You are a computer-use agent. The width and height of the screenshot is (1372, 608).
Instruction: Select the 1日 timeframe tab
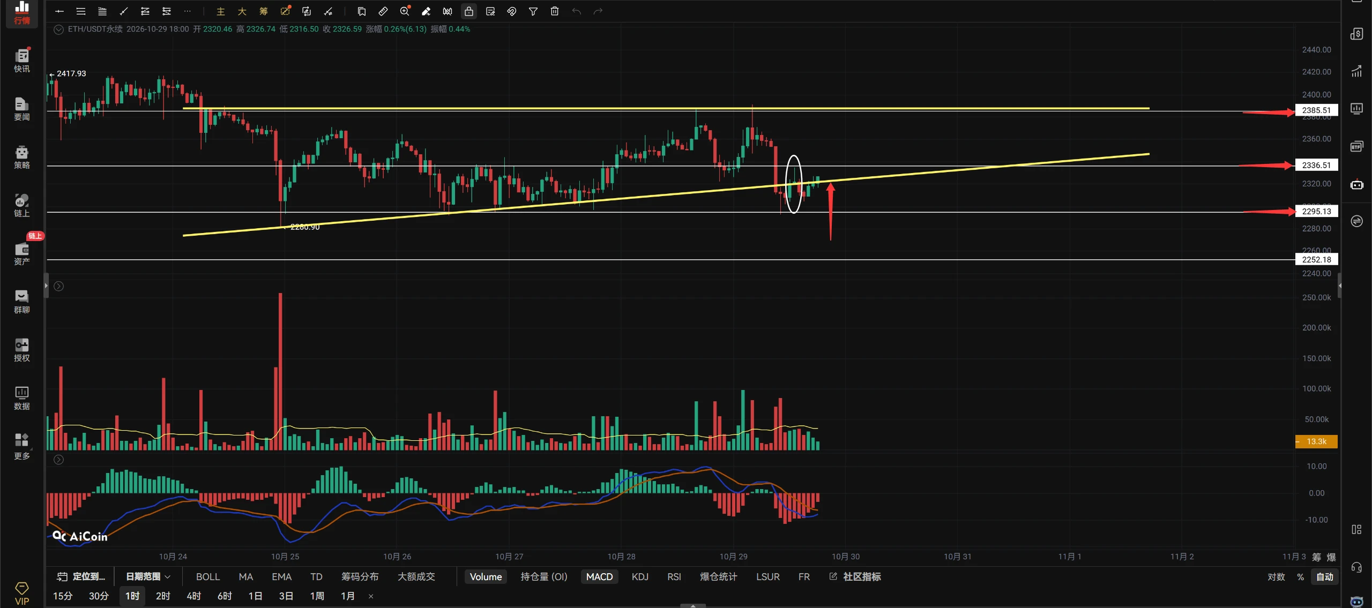click(x=255, y=596)
